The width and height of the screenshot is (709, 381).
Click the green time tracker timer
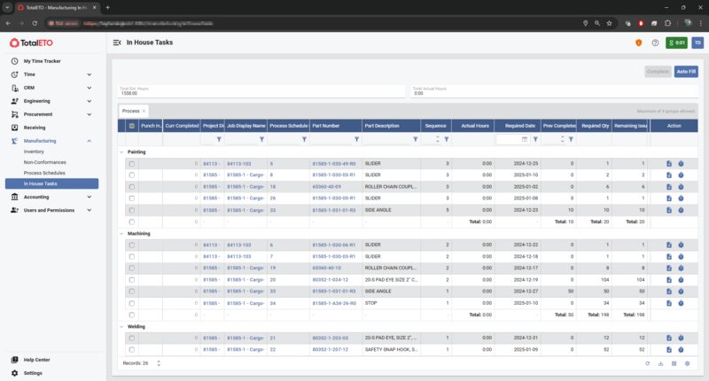tap(677, 43)
